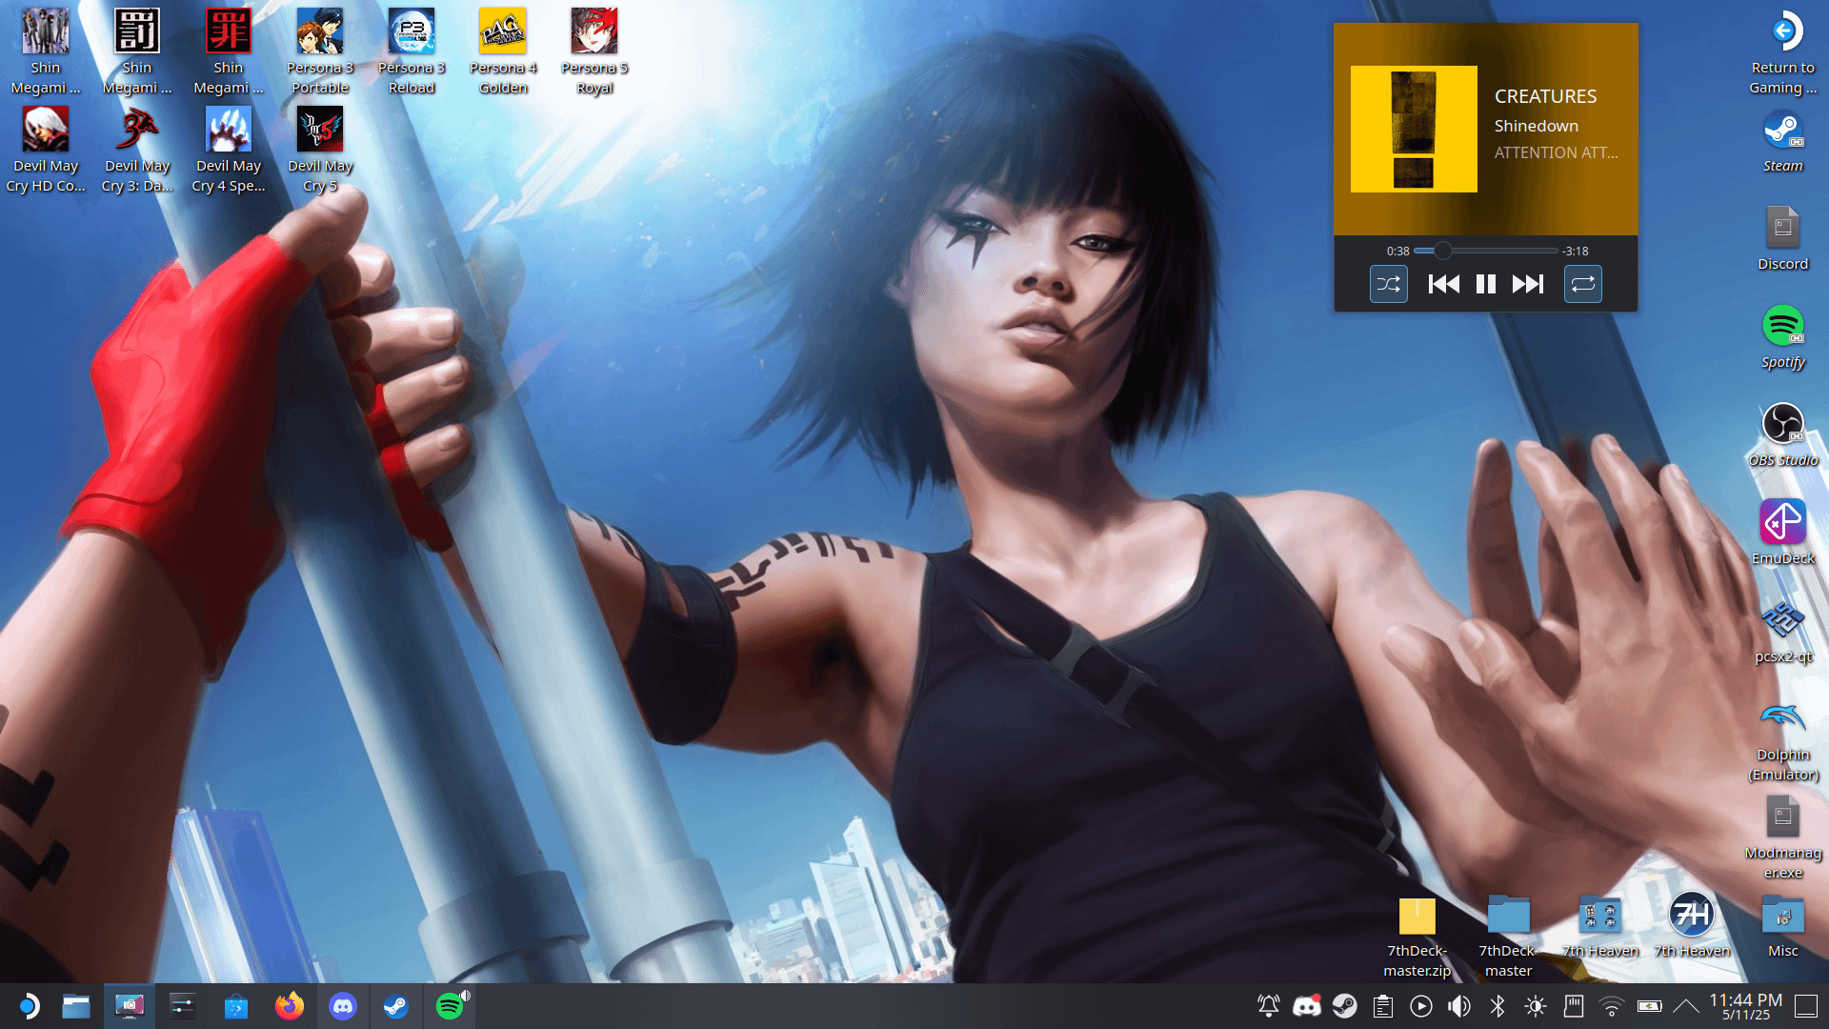Viewport: 1829px width, 1029px height.
Task: Select the Persona 5 Royal desktop icon
Action: tap(594, 51)
